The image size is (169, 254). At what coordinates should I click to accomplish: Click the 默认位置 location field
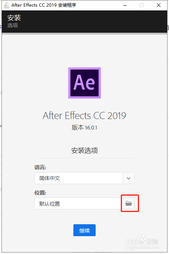coord(79,203)
